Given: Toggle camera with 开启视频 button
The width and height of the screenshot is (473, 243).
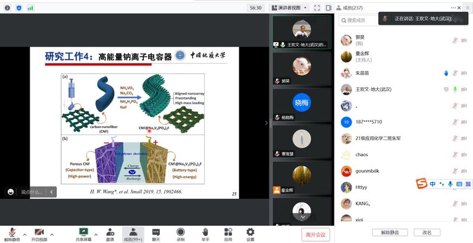Looking at the screenshot, I should tap(39, 234).
